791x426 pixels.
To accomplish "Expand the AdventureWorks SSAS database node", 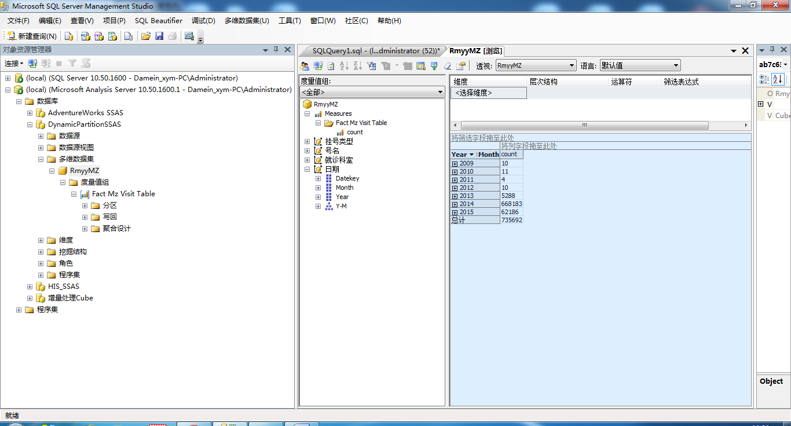I will (x=30, y=113).
